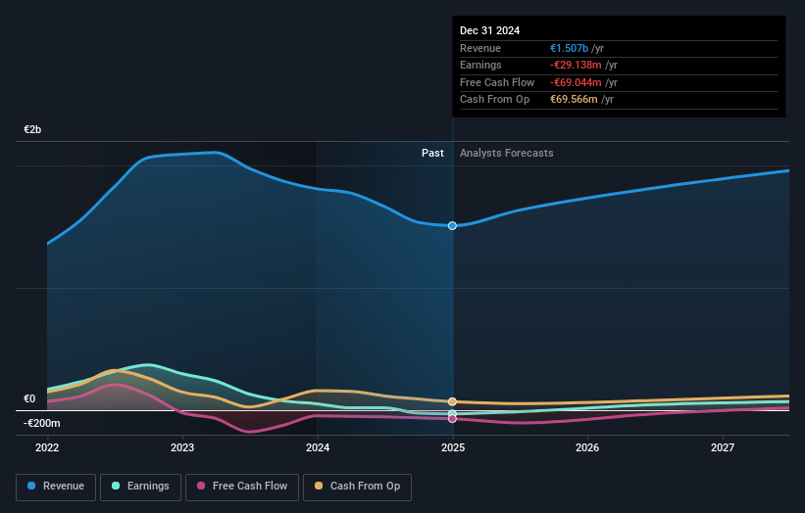Click the blue Revenue legend dot
The width and height of the screenshot is (805, 513).
(31, 486)
